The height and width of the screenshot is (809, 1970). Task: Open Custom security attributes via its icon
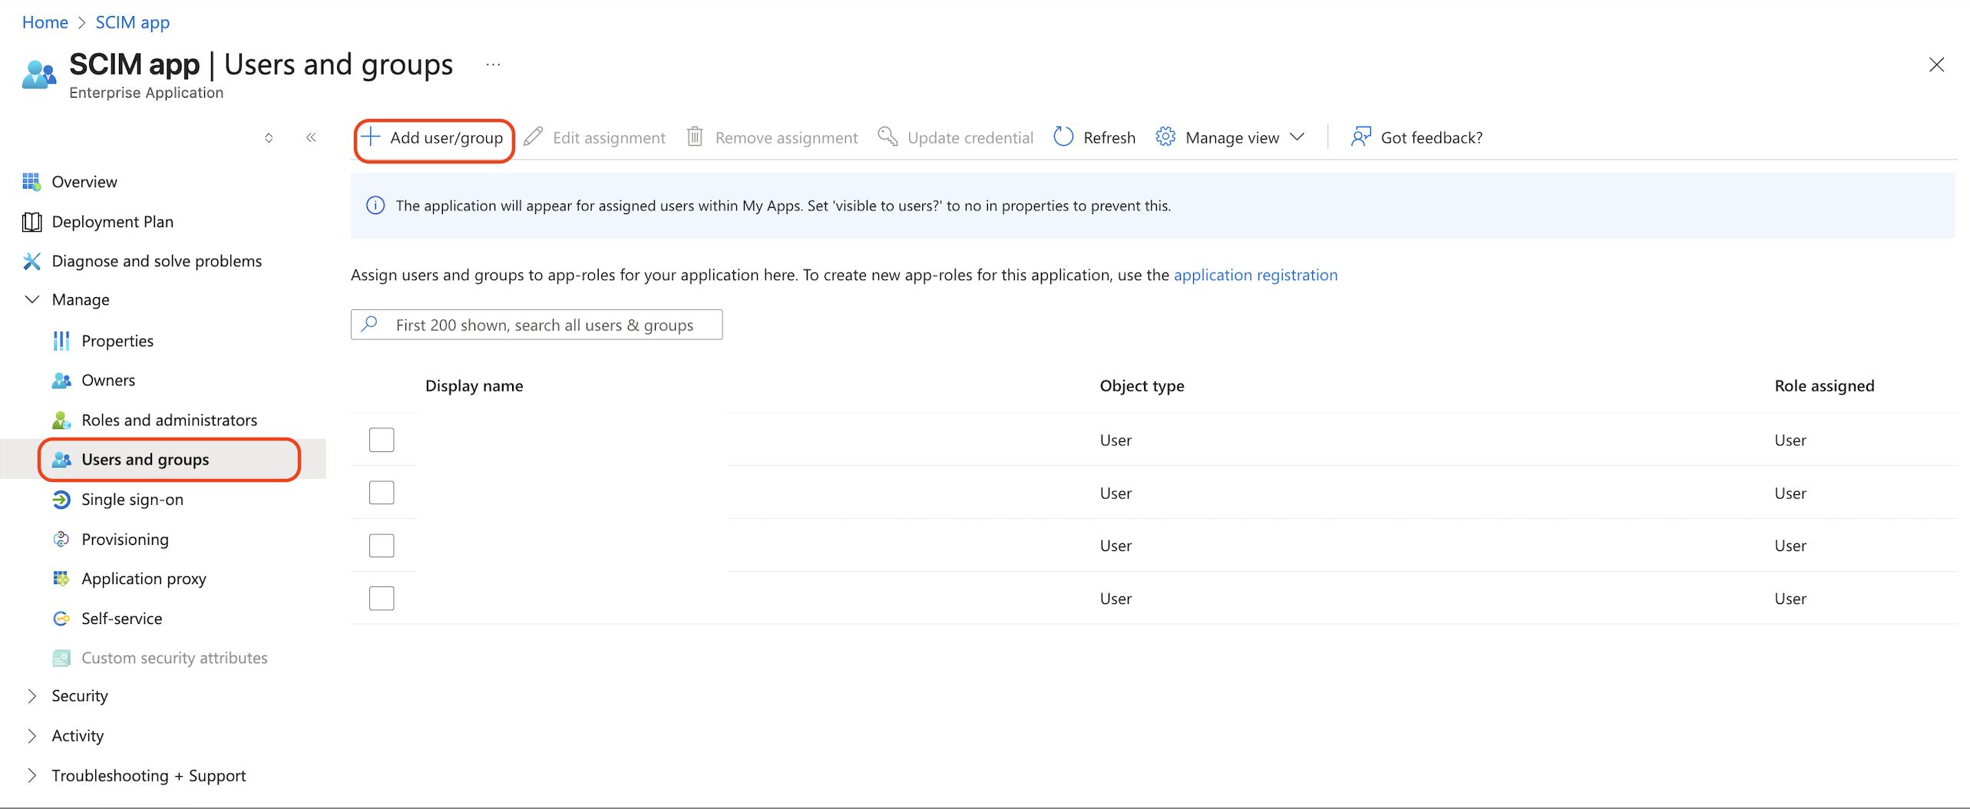61,658
